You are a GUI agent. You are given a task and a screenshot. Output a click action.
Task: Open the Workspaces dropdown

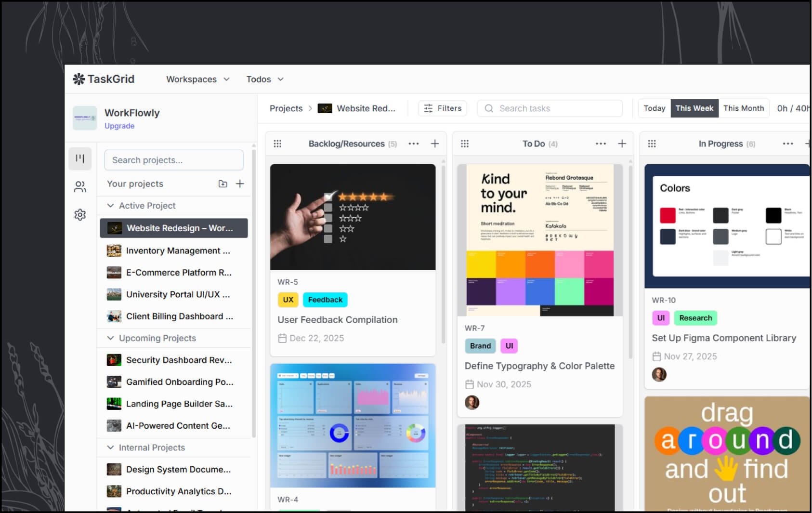pyautogui.click(x=197, y=79)
